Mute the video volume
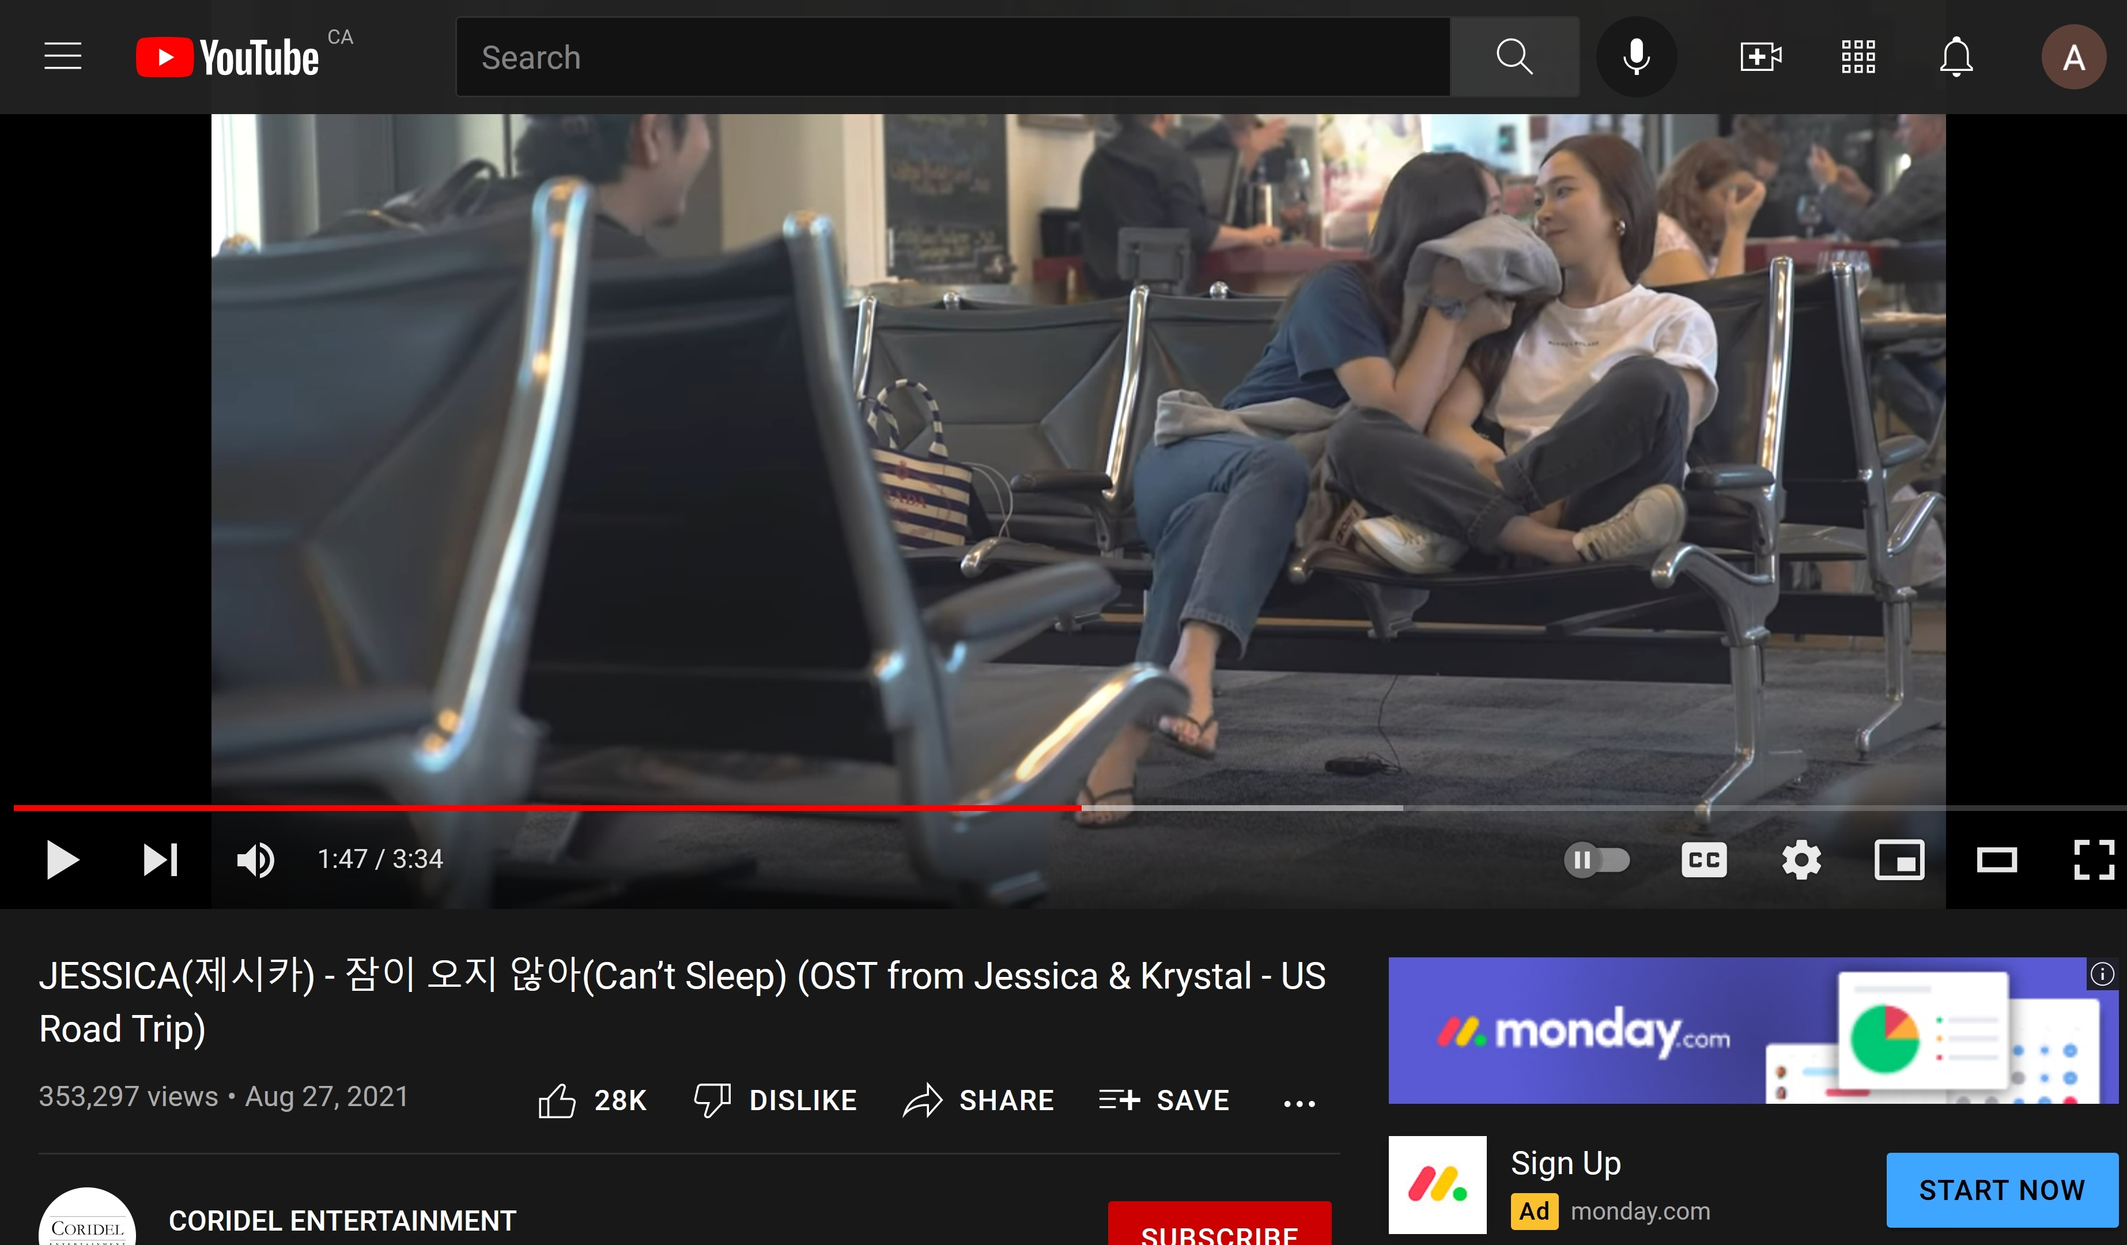2127x1245 pixels. click(x=255, y=860)
